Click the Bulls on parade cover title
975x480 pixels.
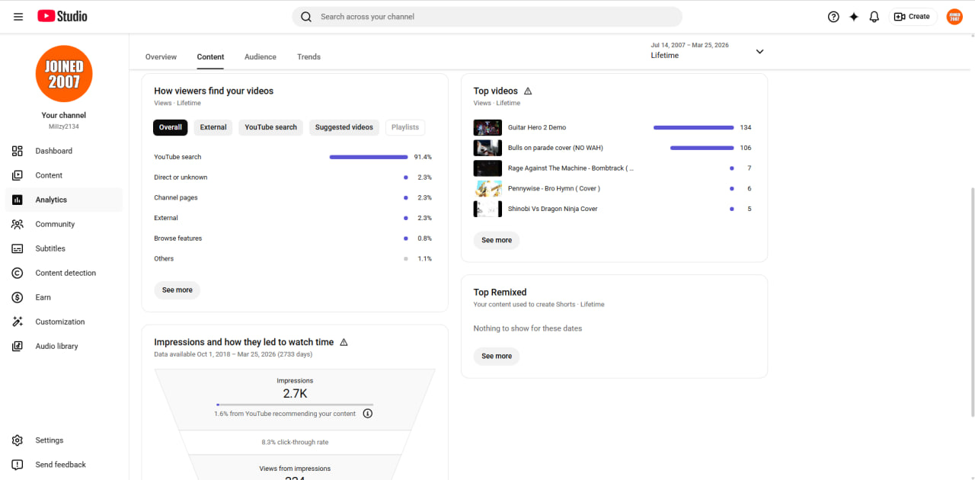click(555, 148)
